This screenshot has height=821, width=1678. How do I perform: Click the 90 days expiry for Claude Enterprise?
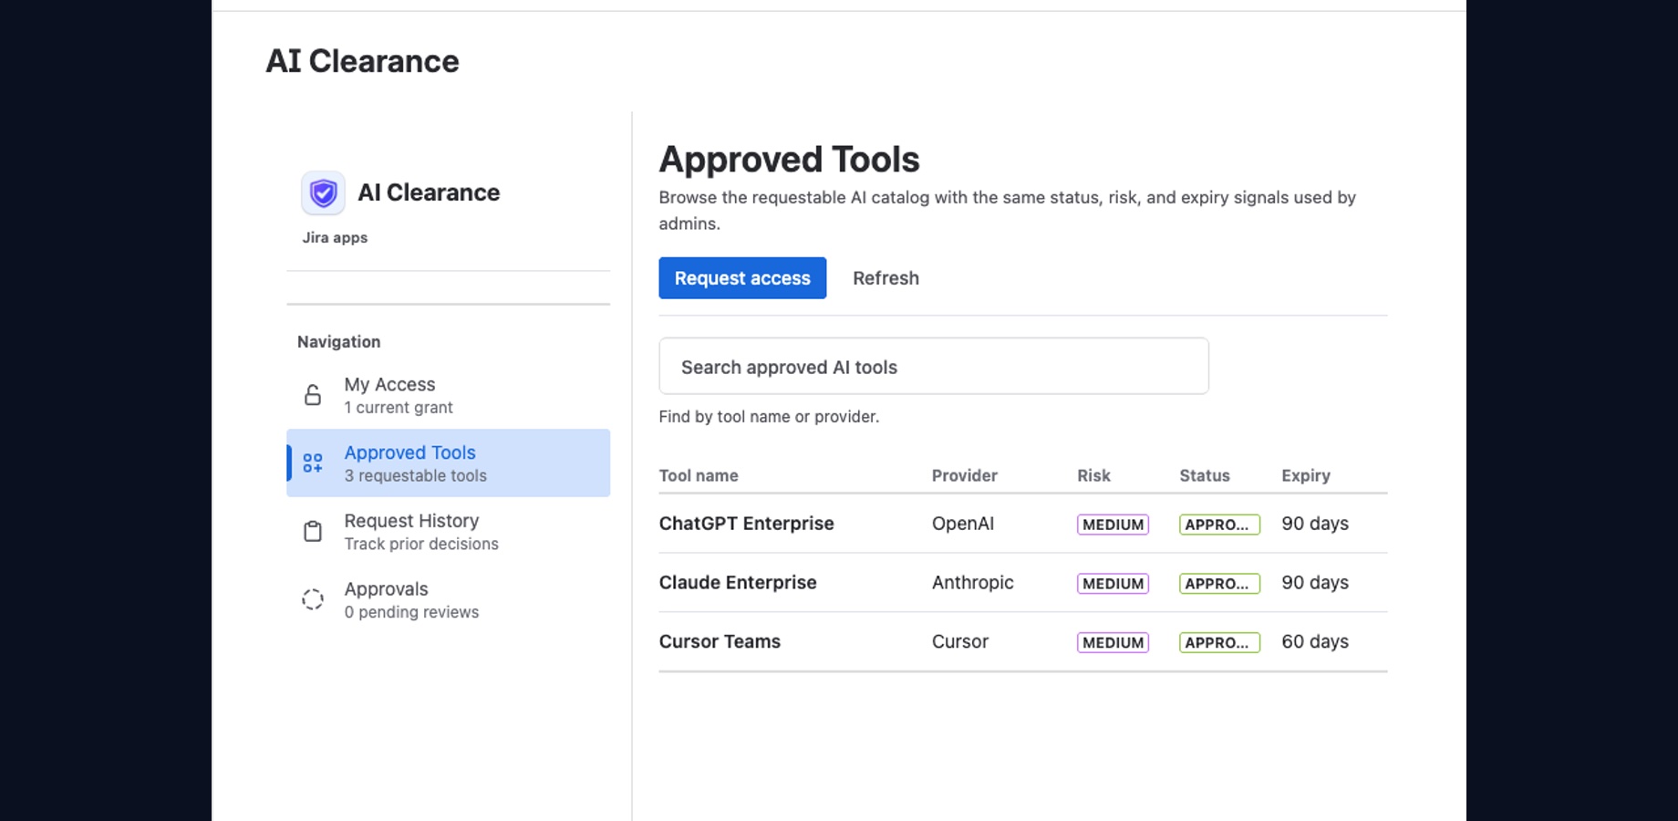[1315, 583]
